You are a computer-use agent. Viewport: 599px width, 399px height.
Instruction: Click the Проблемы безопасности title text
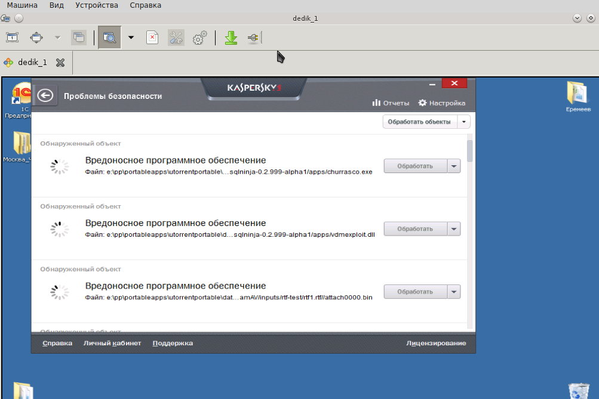tap(113, 96)
